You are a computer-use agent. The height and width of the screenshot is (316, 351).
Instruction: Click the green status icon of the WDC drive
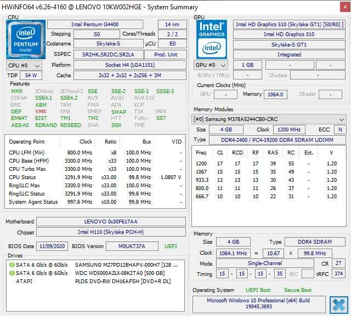pos(12,273)
